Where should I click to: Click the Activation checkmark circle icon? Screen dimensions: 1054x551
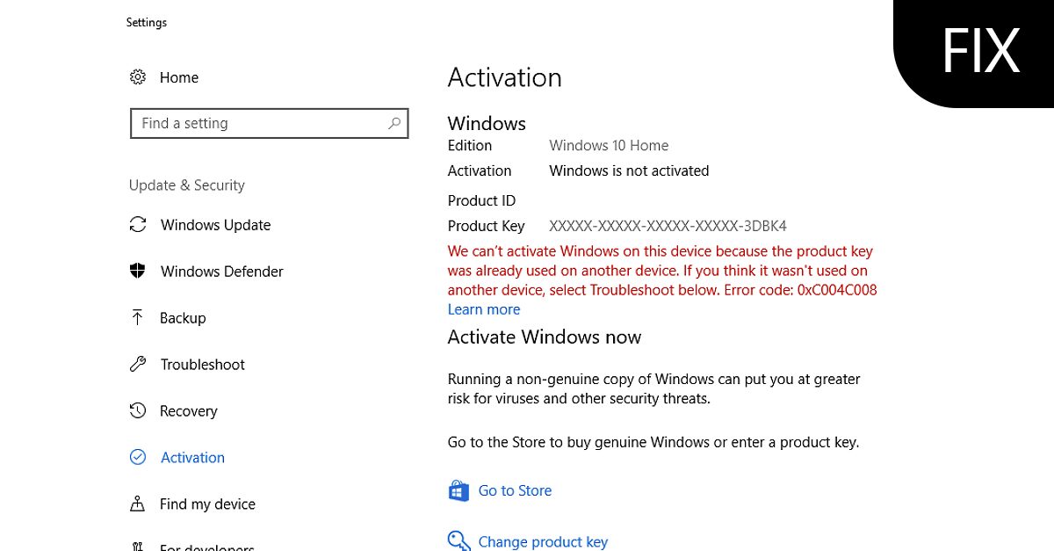point(138,457)
